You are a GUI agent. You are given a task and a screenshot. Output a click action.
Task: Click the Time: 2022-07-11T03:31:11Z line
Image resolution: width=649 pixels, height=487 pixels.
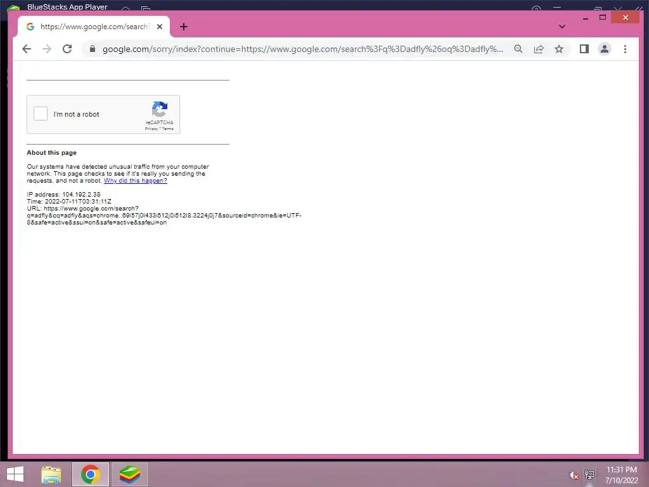tap(69, 201)
